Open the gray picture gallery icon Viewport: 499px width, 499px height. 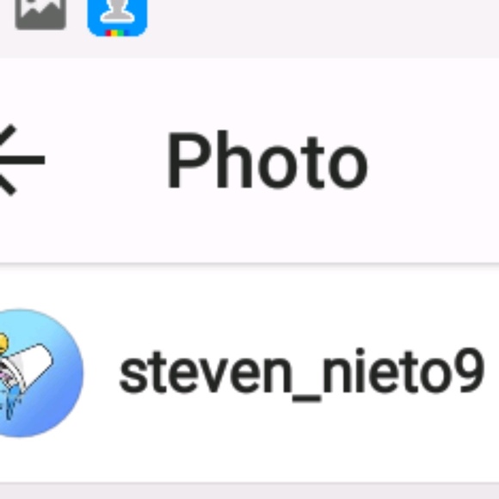point(40,15)
